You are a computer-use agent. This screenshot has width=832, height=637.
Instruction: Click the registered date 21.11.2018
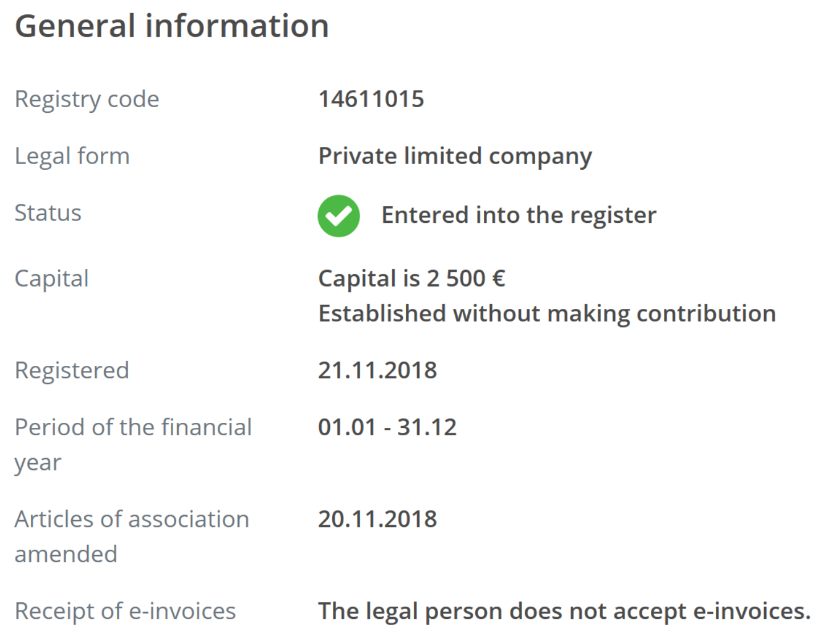[377, 370]
